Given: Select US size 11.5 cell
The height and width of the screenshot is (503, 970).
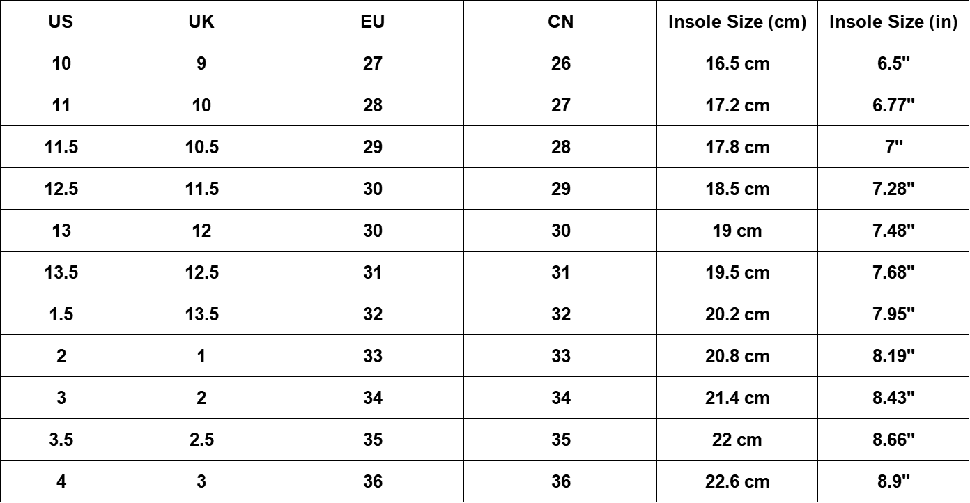Looking at the screenshot, I should point(61,147).
